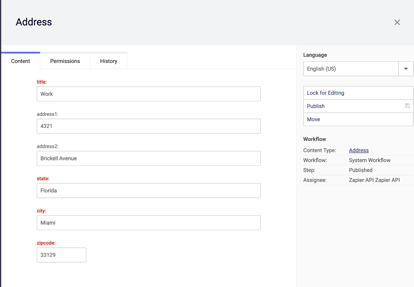Click the Zapier API assignee value
This screenshot has height=287, width=414.
click(374, 180)
